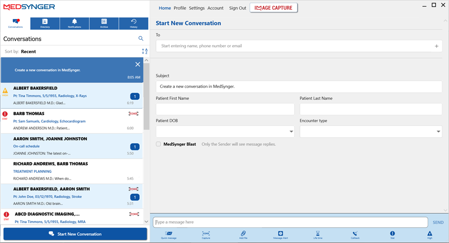Click unread badge on On-call schedule conversation
449x243 pixels.
click(x=135, y=147)
